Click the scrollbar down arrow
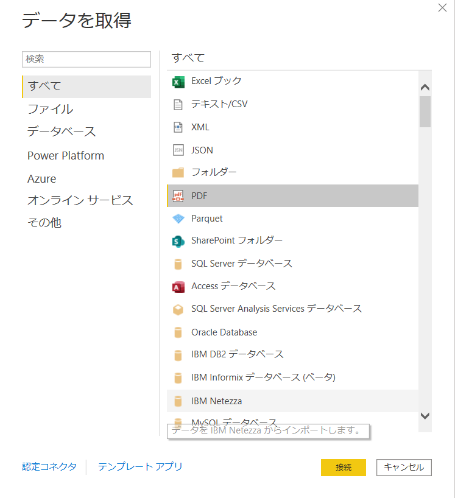Viewport: 455px width, 498px height. click(425, 416)
